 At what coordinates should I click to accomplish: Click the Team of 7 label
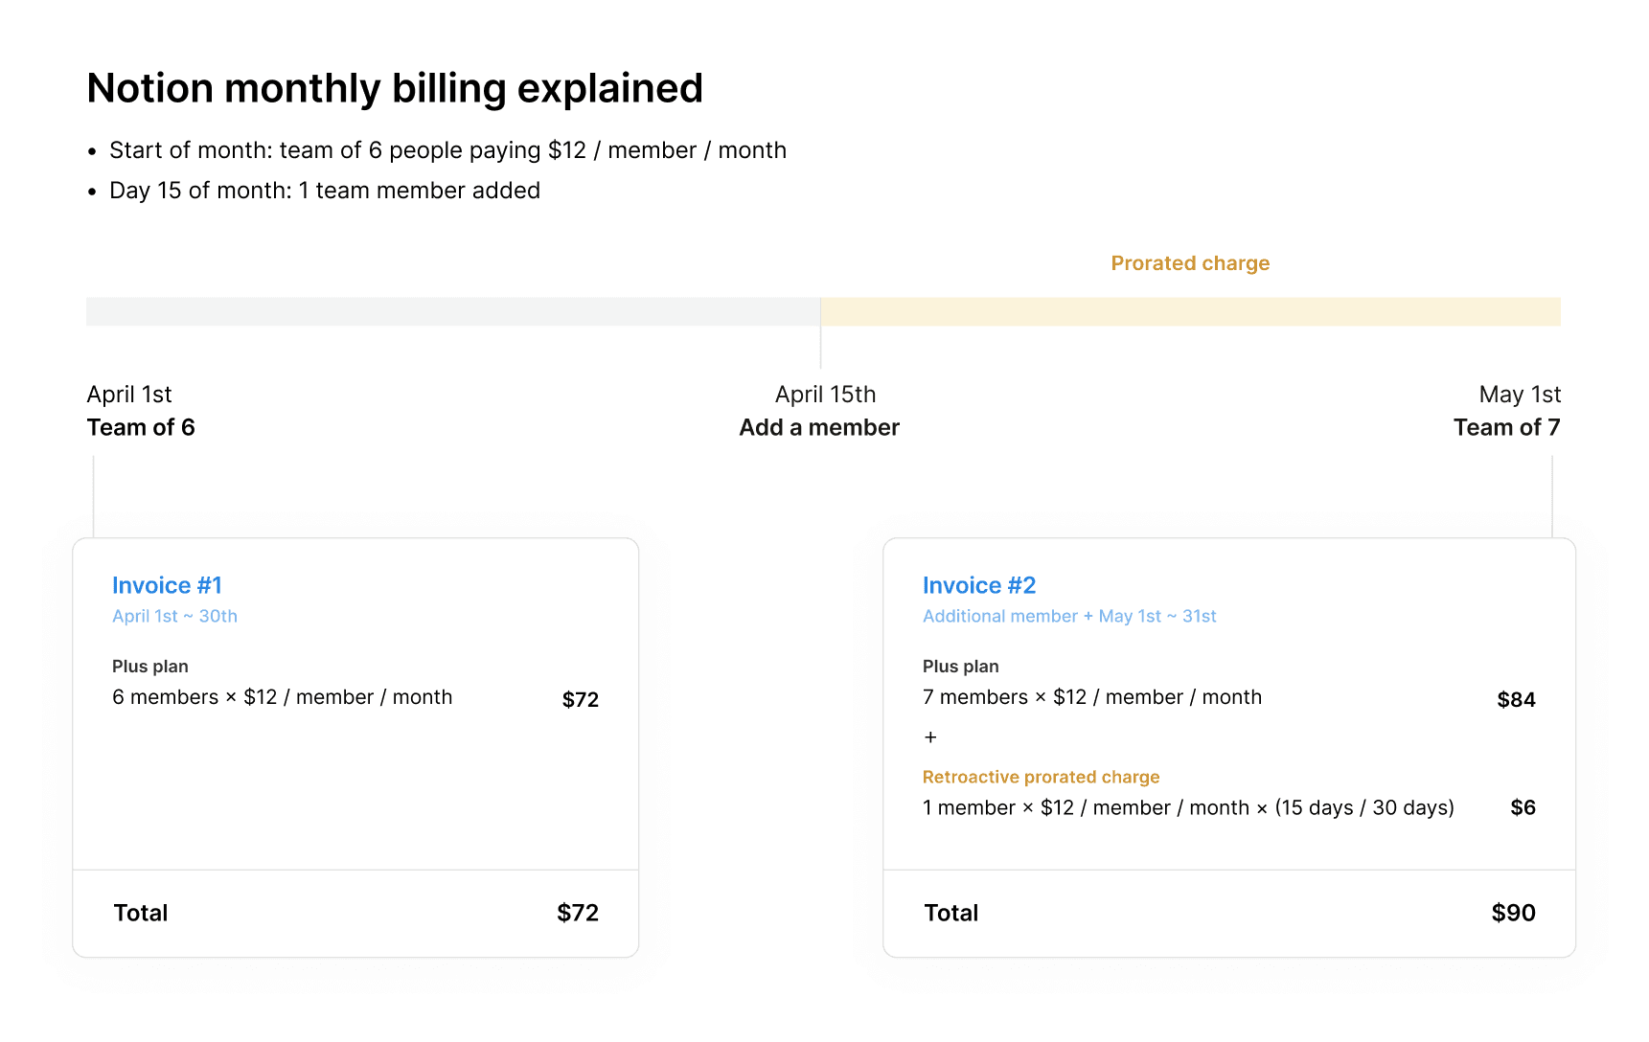point(1507,427)
